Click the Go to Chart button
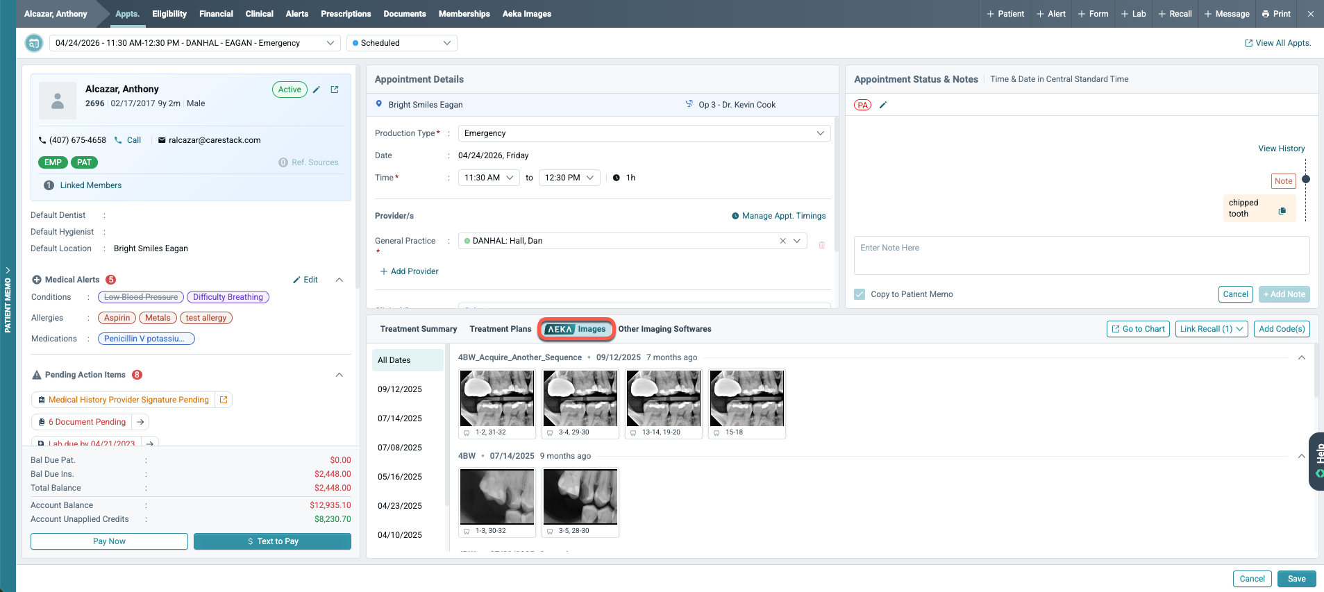 pyautogui.click(x=1138, y=329)
